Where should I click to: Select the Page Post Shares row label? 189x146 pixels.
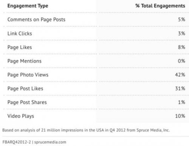click(27, 103)
